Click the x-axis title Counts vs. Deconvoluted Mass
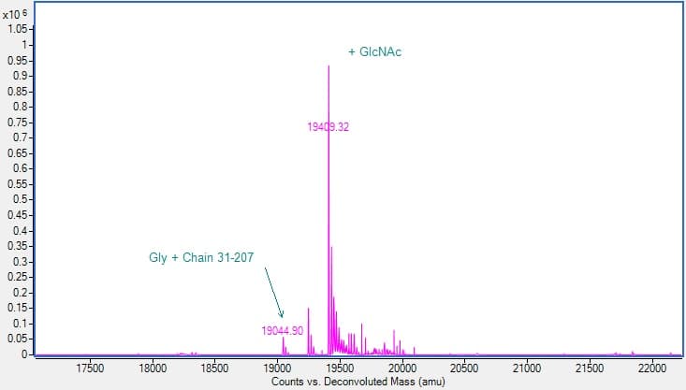This screenshot has width=686, height=390. pyautogui.click(x=358, y=382)
